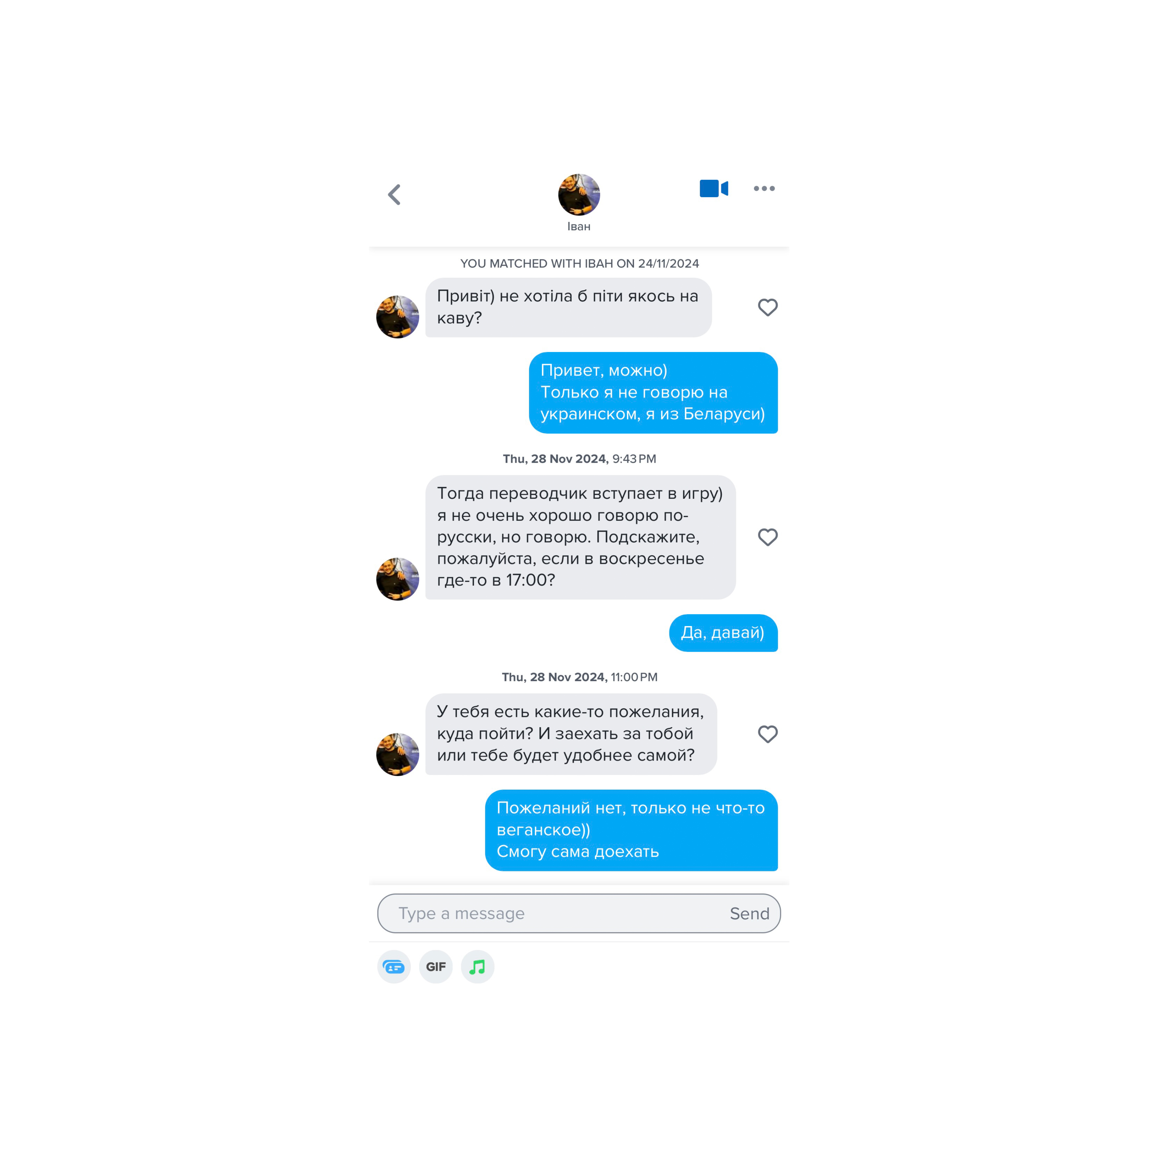The width and height of the screenshot is (1162, 1162).
Task: Select the blue 'Да, давай)' message bubble
Action: pos(724,633)
